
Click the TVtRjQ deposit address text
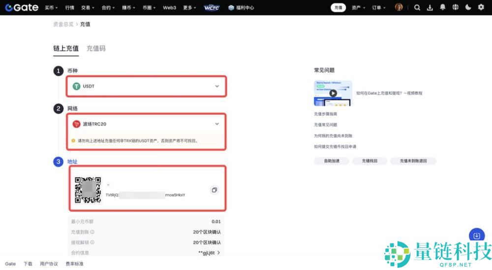[145, 195]
